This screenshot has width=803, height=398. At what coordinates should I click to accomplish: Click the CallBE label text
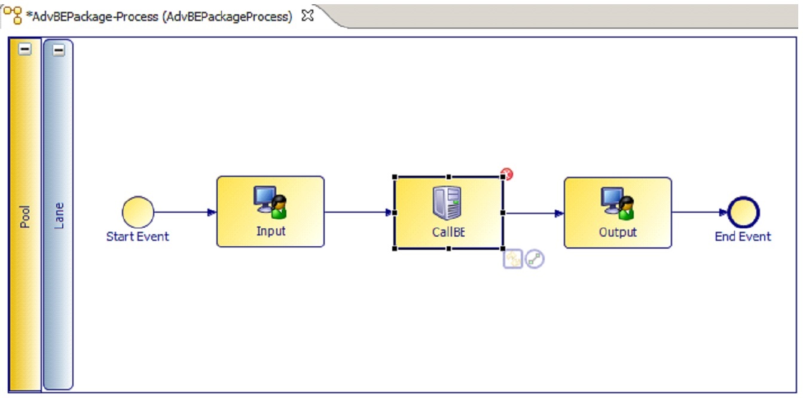(448, 232)
